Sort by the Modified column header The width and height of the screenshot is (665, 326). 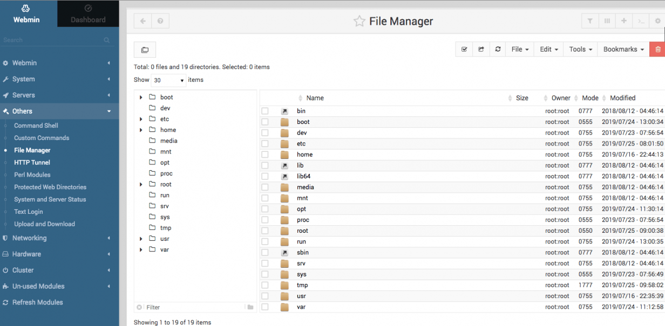click(x=622, y=98)
